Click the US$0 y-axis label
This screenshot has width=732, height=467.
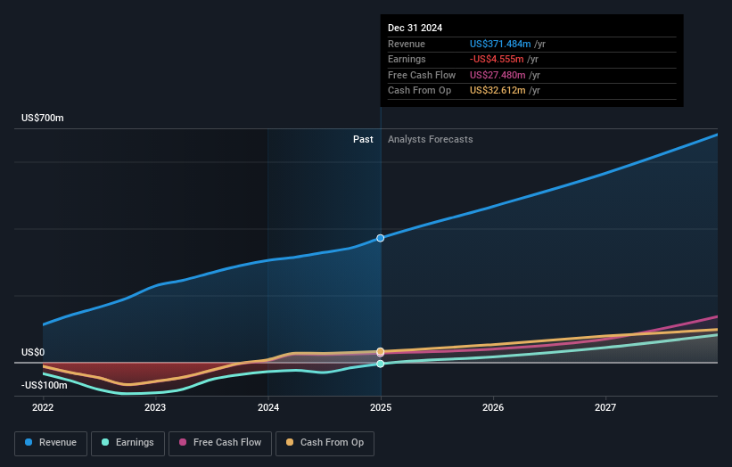click(33, 352)
